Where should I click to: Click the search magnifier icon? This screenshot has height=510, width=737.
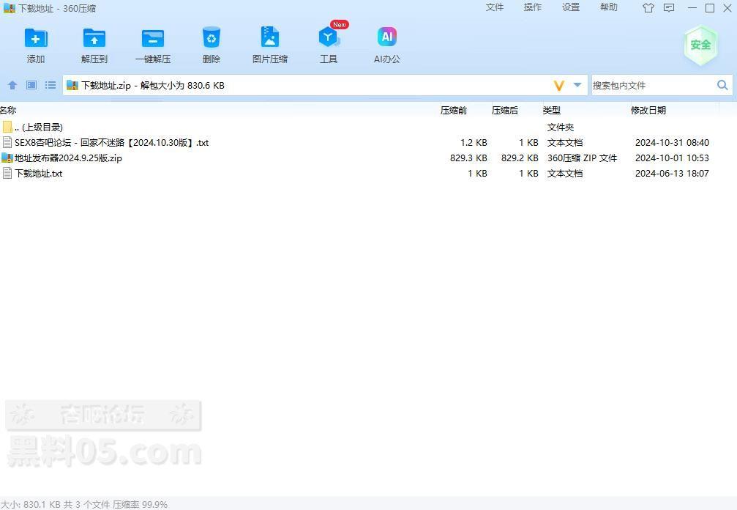click(722, 85)
